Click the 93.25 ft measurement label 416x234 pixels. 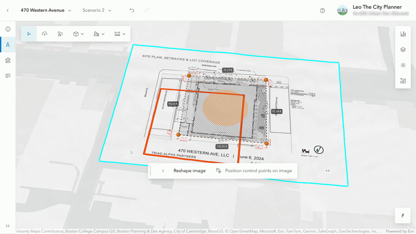click(173, 104)
